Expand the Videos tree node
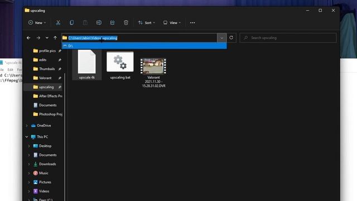The width and height of the screenshot is (357, 201). pos(29,191)
